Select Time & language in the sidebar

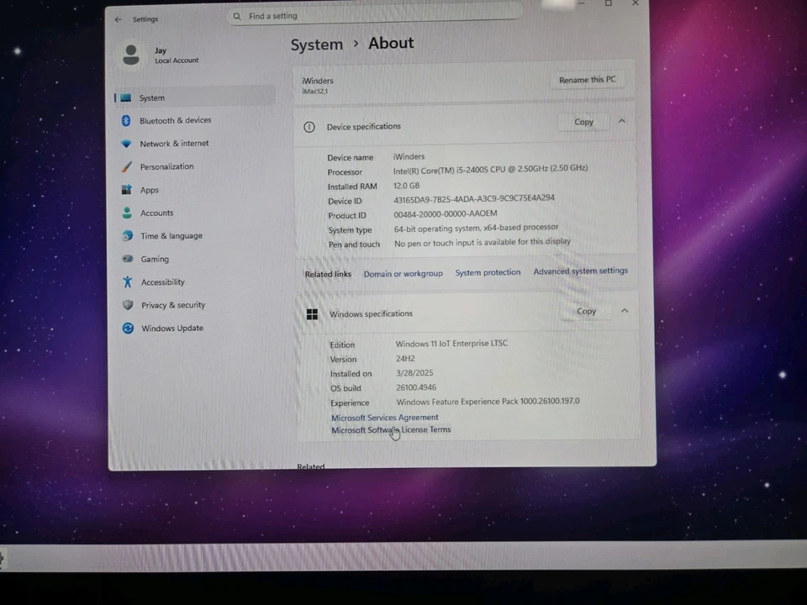(171, 235)
